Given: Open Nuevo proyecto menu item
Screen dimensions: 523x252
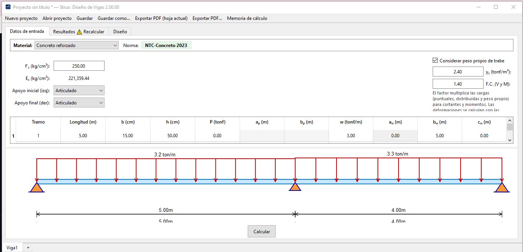Looking at the screenshot, I should [x=21, y=18].
